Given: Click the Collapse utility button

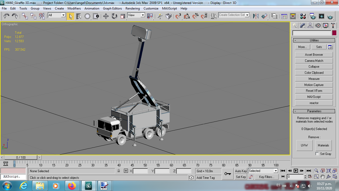Looking at the screenshot, I should [x=314, y=67].
